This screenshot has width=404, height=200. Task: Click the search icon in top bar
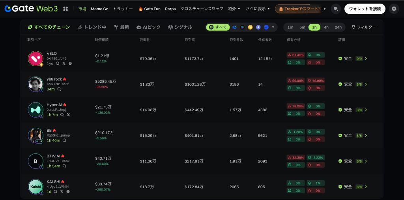tap(336, 9)
